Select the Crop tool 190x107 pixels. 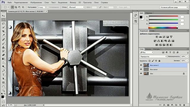3,31
